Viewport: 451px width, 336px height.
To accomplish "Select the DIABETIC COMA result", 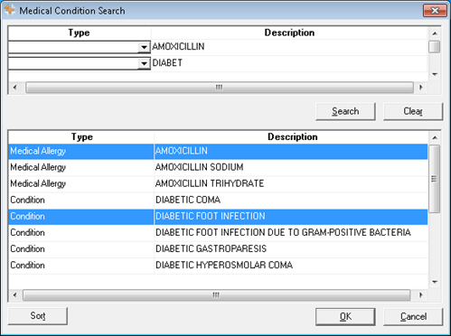I will point(218,200).
